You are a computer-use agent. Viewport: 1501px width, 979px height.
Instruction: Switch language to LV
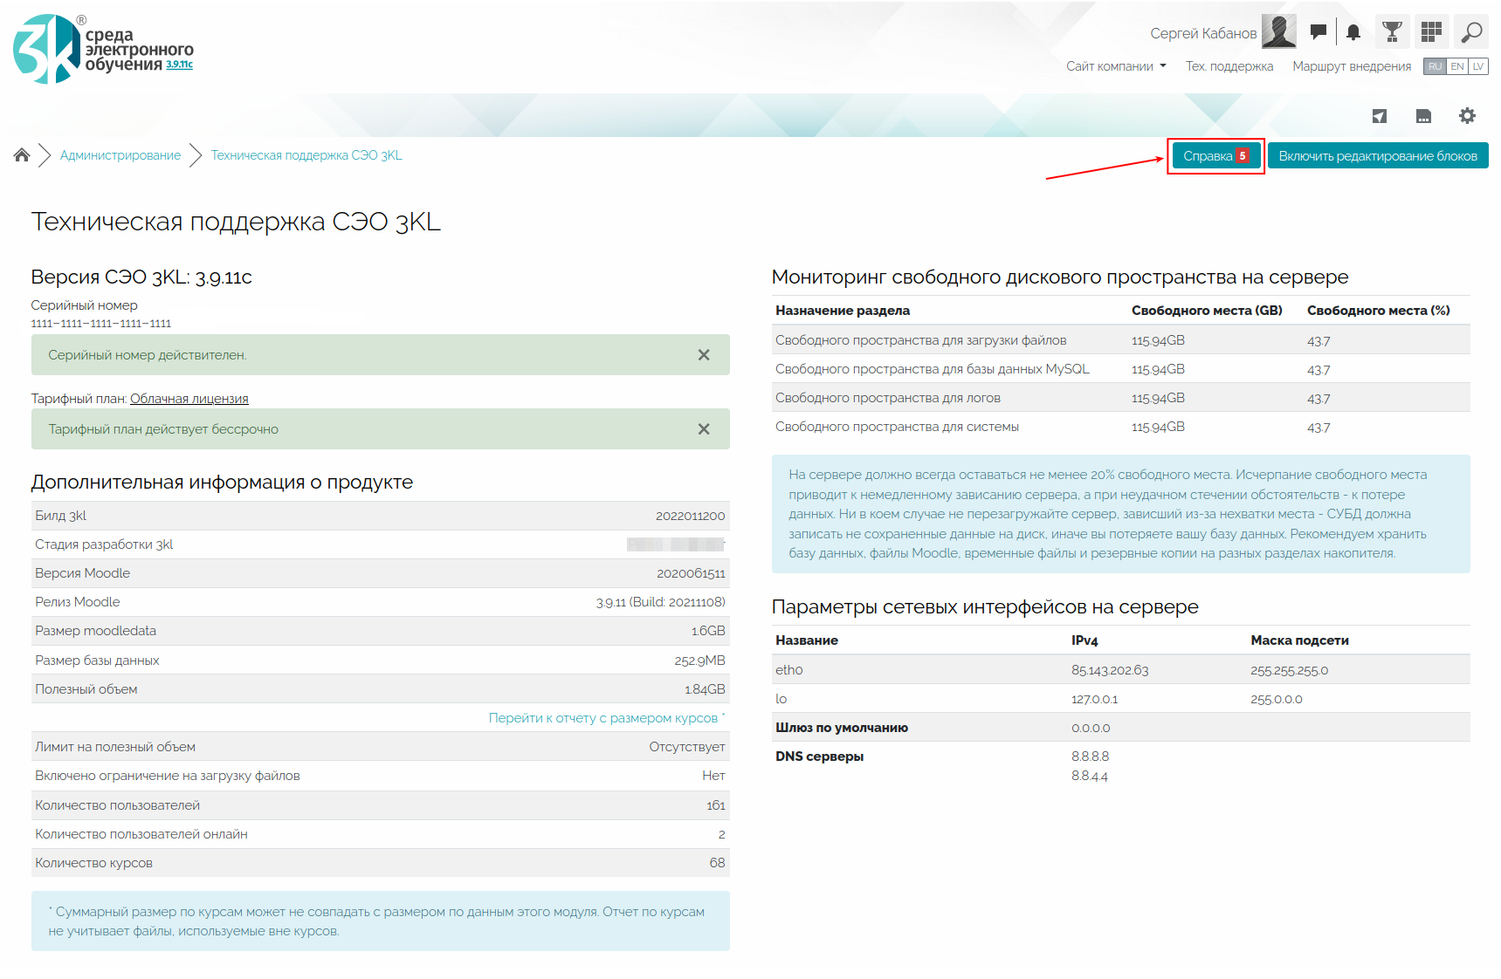1478,66
